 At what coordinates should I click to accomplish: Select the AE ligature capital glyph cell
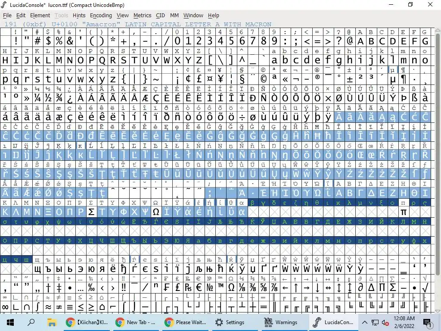145,98
